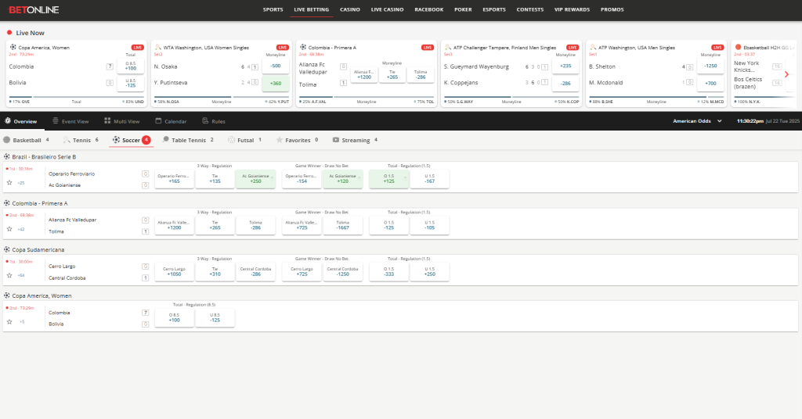The width and height of the screenshot is (802, 419).
Task: Show next Live Now cards with red arrow
Action: point(786,74)
